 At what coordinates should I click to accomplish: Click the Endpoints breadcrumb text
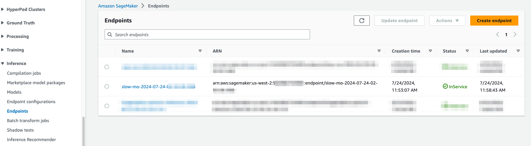tap(158, 6)
